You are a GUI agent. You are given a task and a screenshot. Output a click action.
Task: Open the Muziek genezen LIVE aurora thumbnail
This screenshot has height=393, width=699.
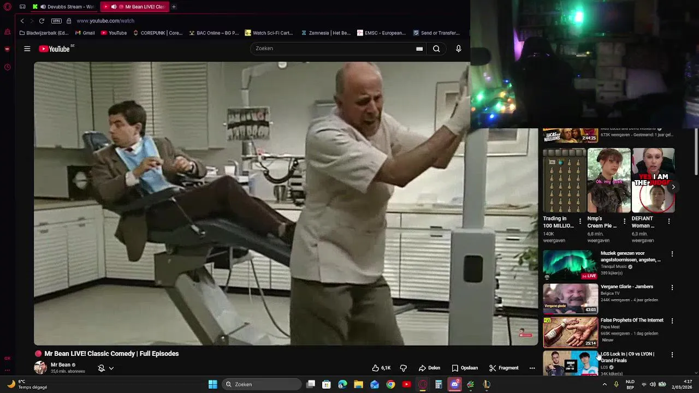[570, 265]
